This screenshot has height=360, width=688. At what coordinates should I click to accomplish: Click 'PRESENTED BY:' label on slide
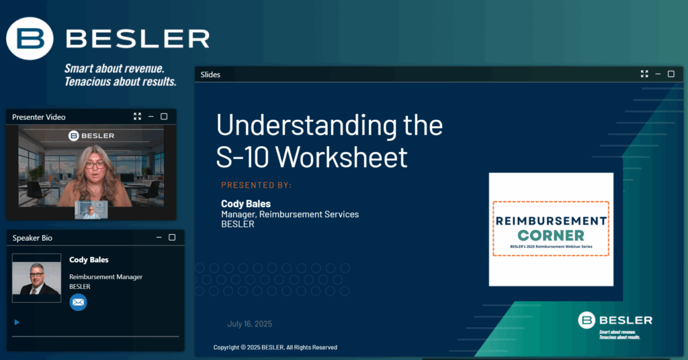point(256,185)
